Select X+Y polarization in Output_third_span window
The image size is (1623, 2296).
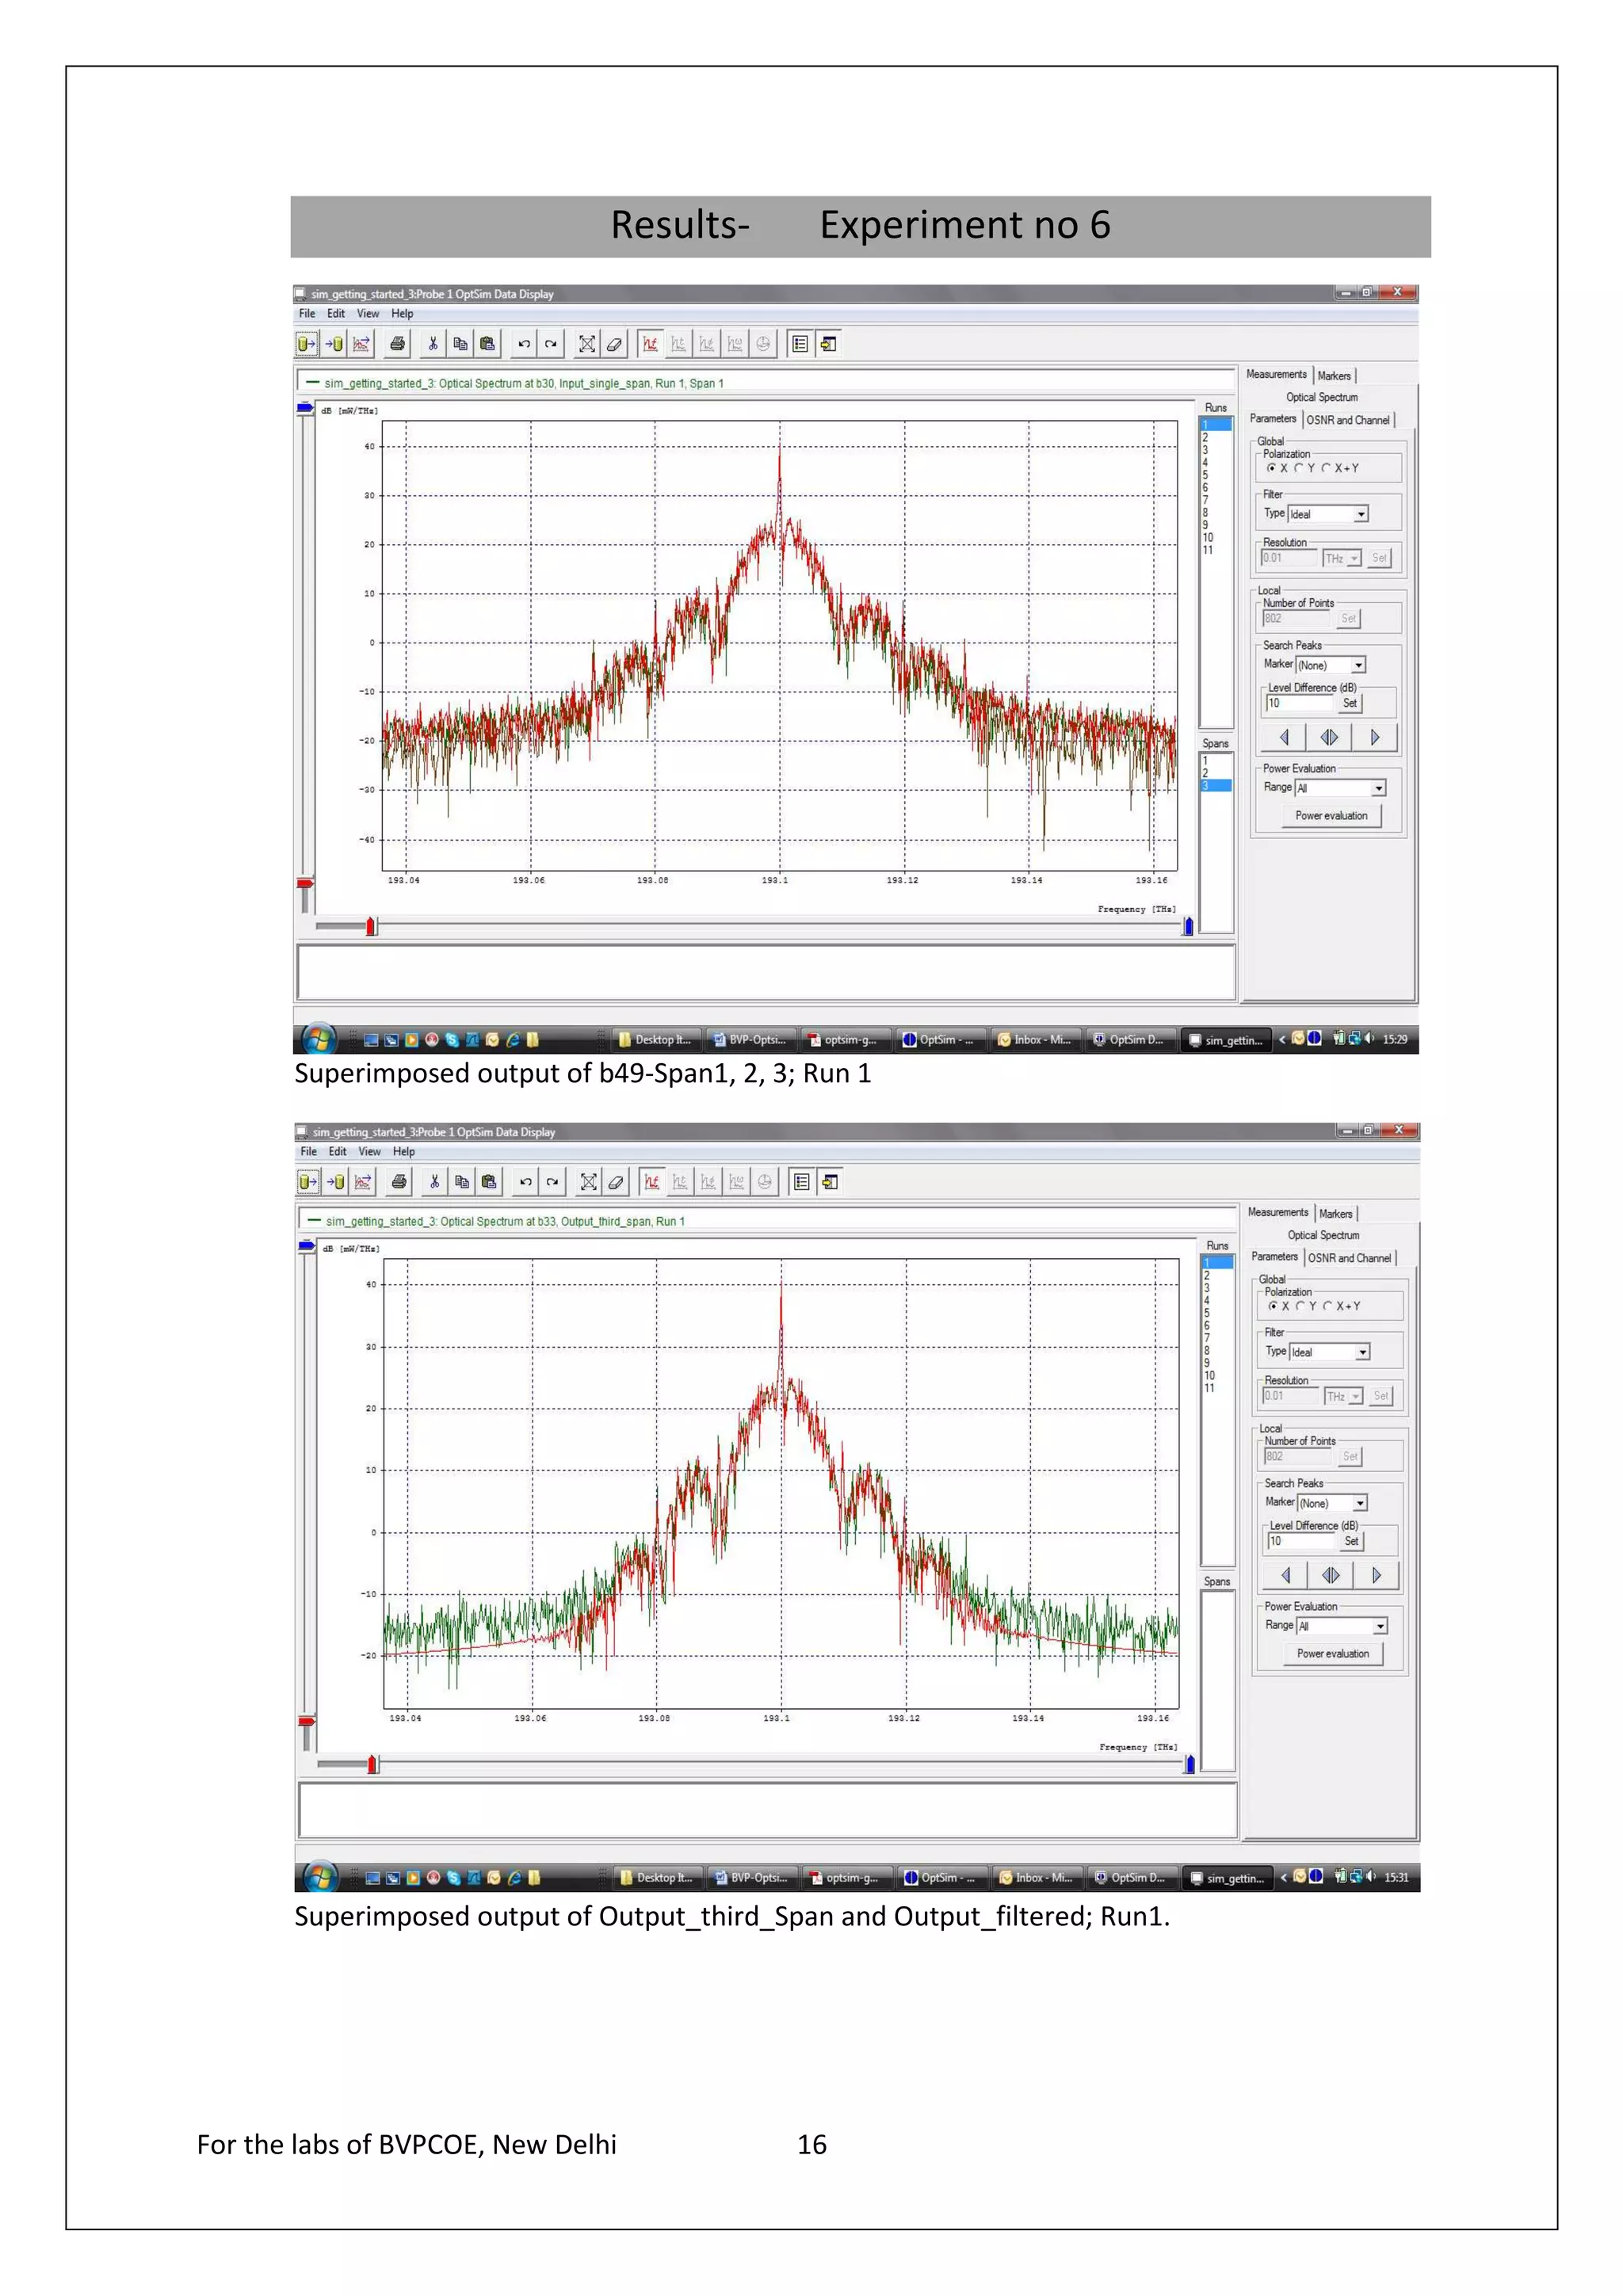point(1328,1306)
